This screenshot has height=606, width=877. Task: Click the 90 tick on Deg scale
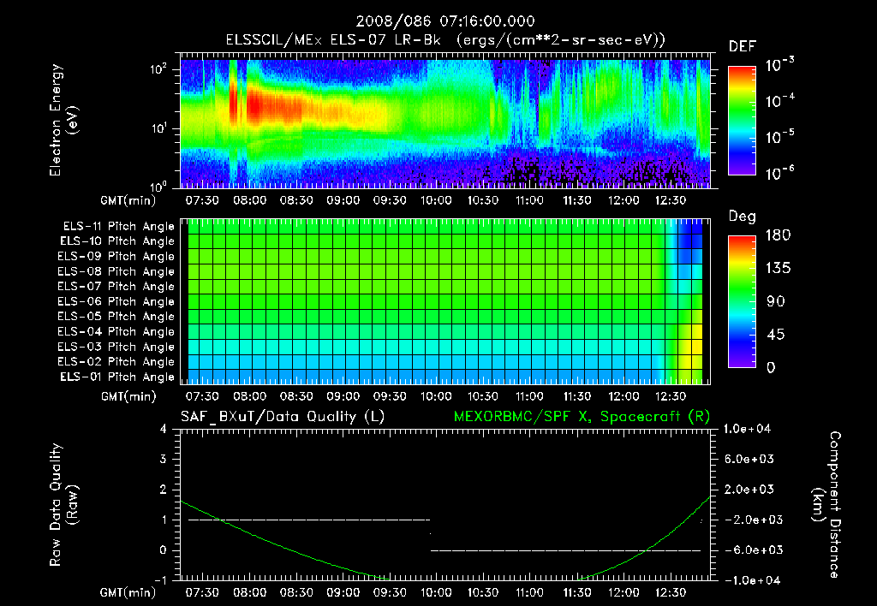click(776, 302)
